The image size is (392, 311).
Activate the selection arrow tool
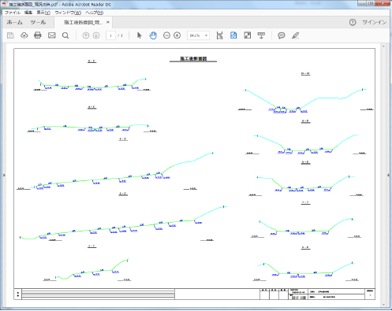[x=140, y=35]
